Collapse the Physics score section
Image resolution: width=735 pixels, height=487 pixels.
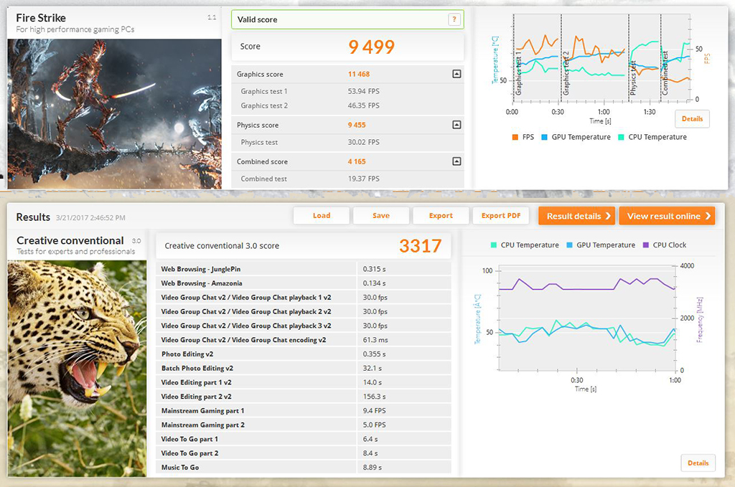pos(457,125)
